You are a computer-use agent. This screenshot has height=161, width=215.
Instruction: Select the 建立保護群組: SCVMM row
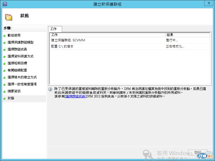(130, 40)
